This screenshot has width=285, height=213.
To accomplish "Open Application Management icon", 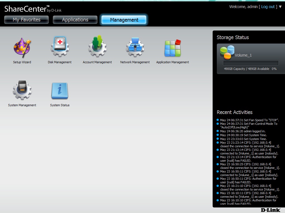I will tap(173, 48).
